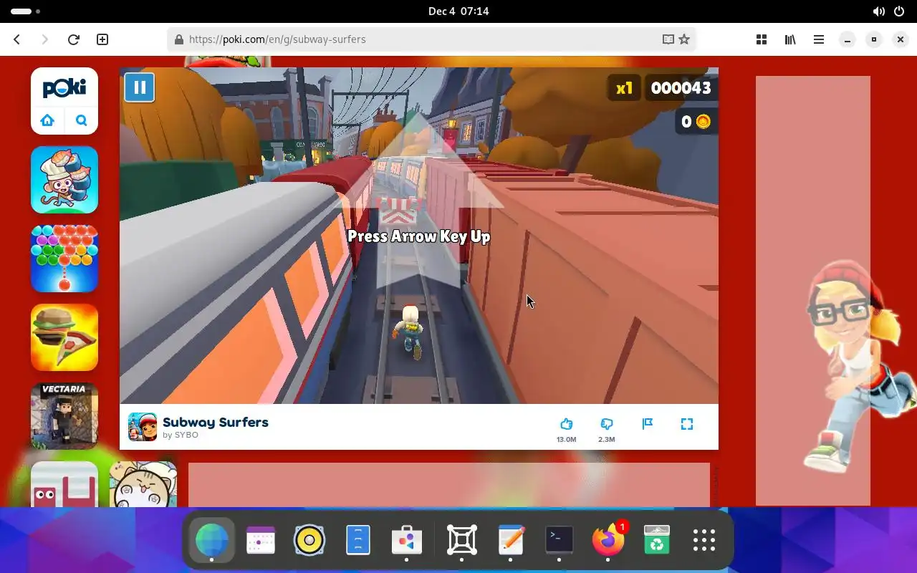Show all applications grid
This screenshot has height=573, width=917.
pos(704,540)
